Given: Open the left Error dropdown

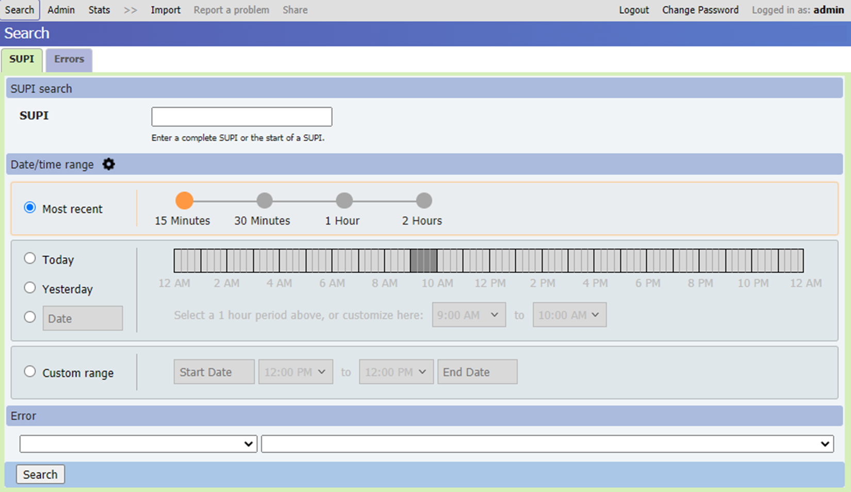Looking at the screenshot, I should [x=138, y=444].
